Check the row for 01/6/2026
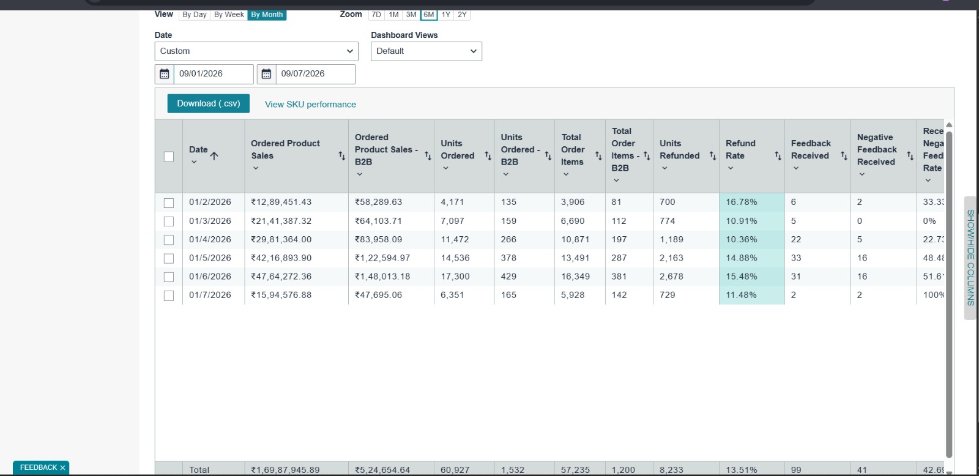 click(169, 277)
